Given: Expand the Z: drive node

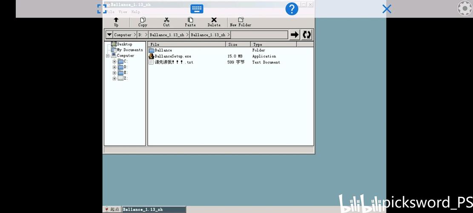Looking at the screenshot, I should point(115,79).
